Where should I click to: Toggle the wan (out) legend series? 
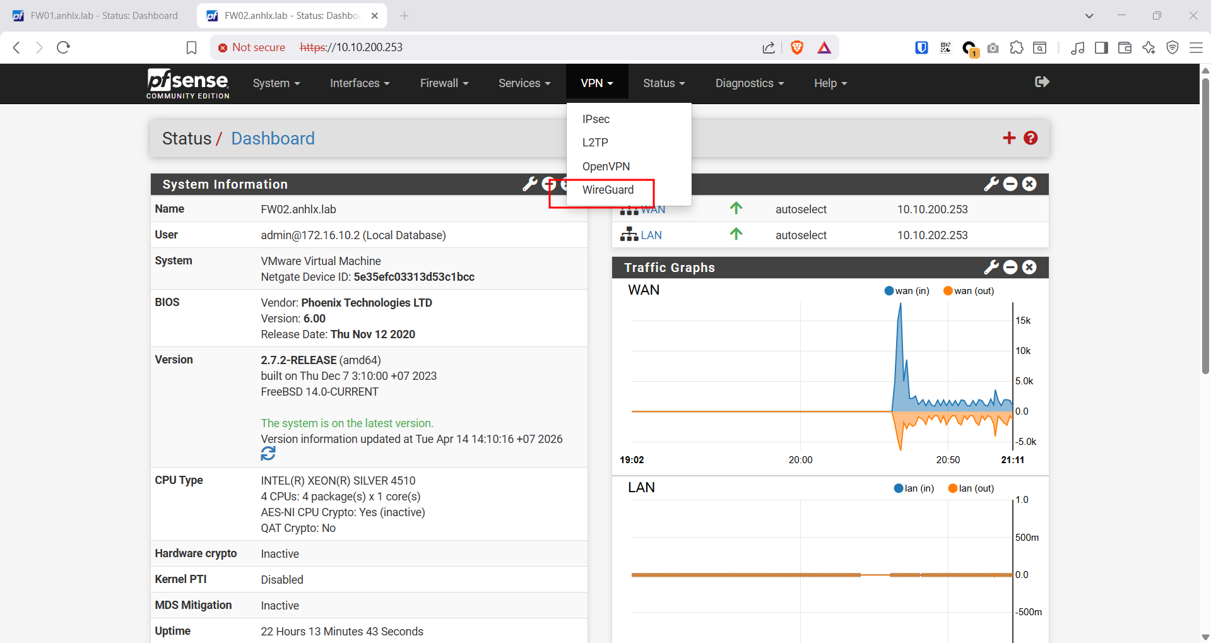coord(969,291)
